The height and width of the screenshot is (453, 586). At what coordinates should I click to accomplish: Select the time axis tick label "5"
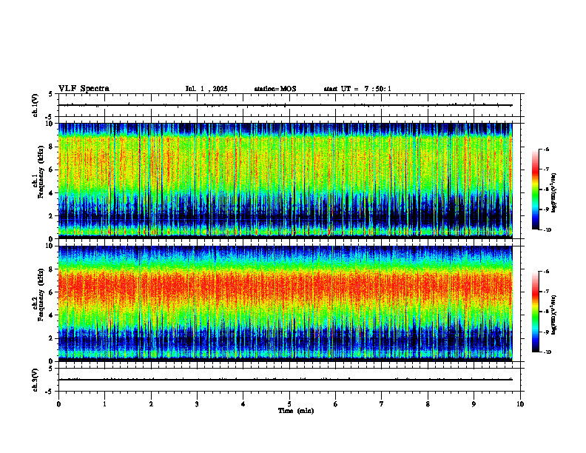(x=289, y=404)
